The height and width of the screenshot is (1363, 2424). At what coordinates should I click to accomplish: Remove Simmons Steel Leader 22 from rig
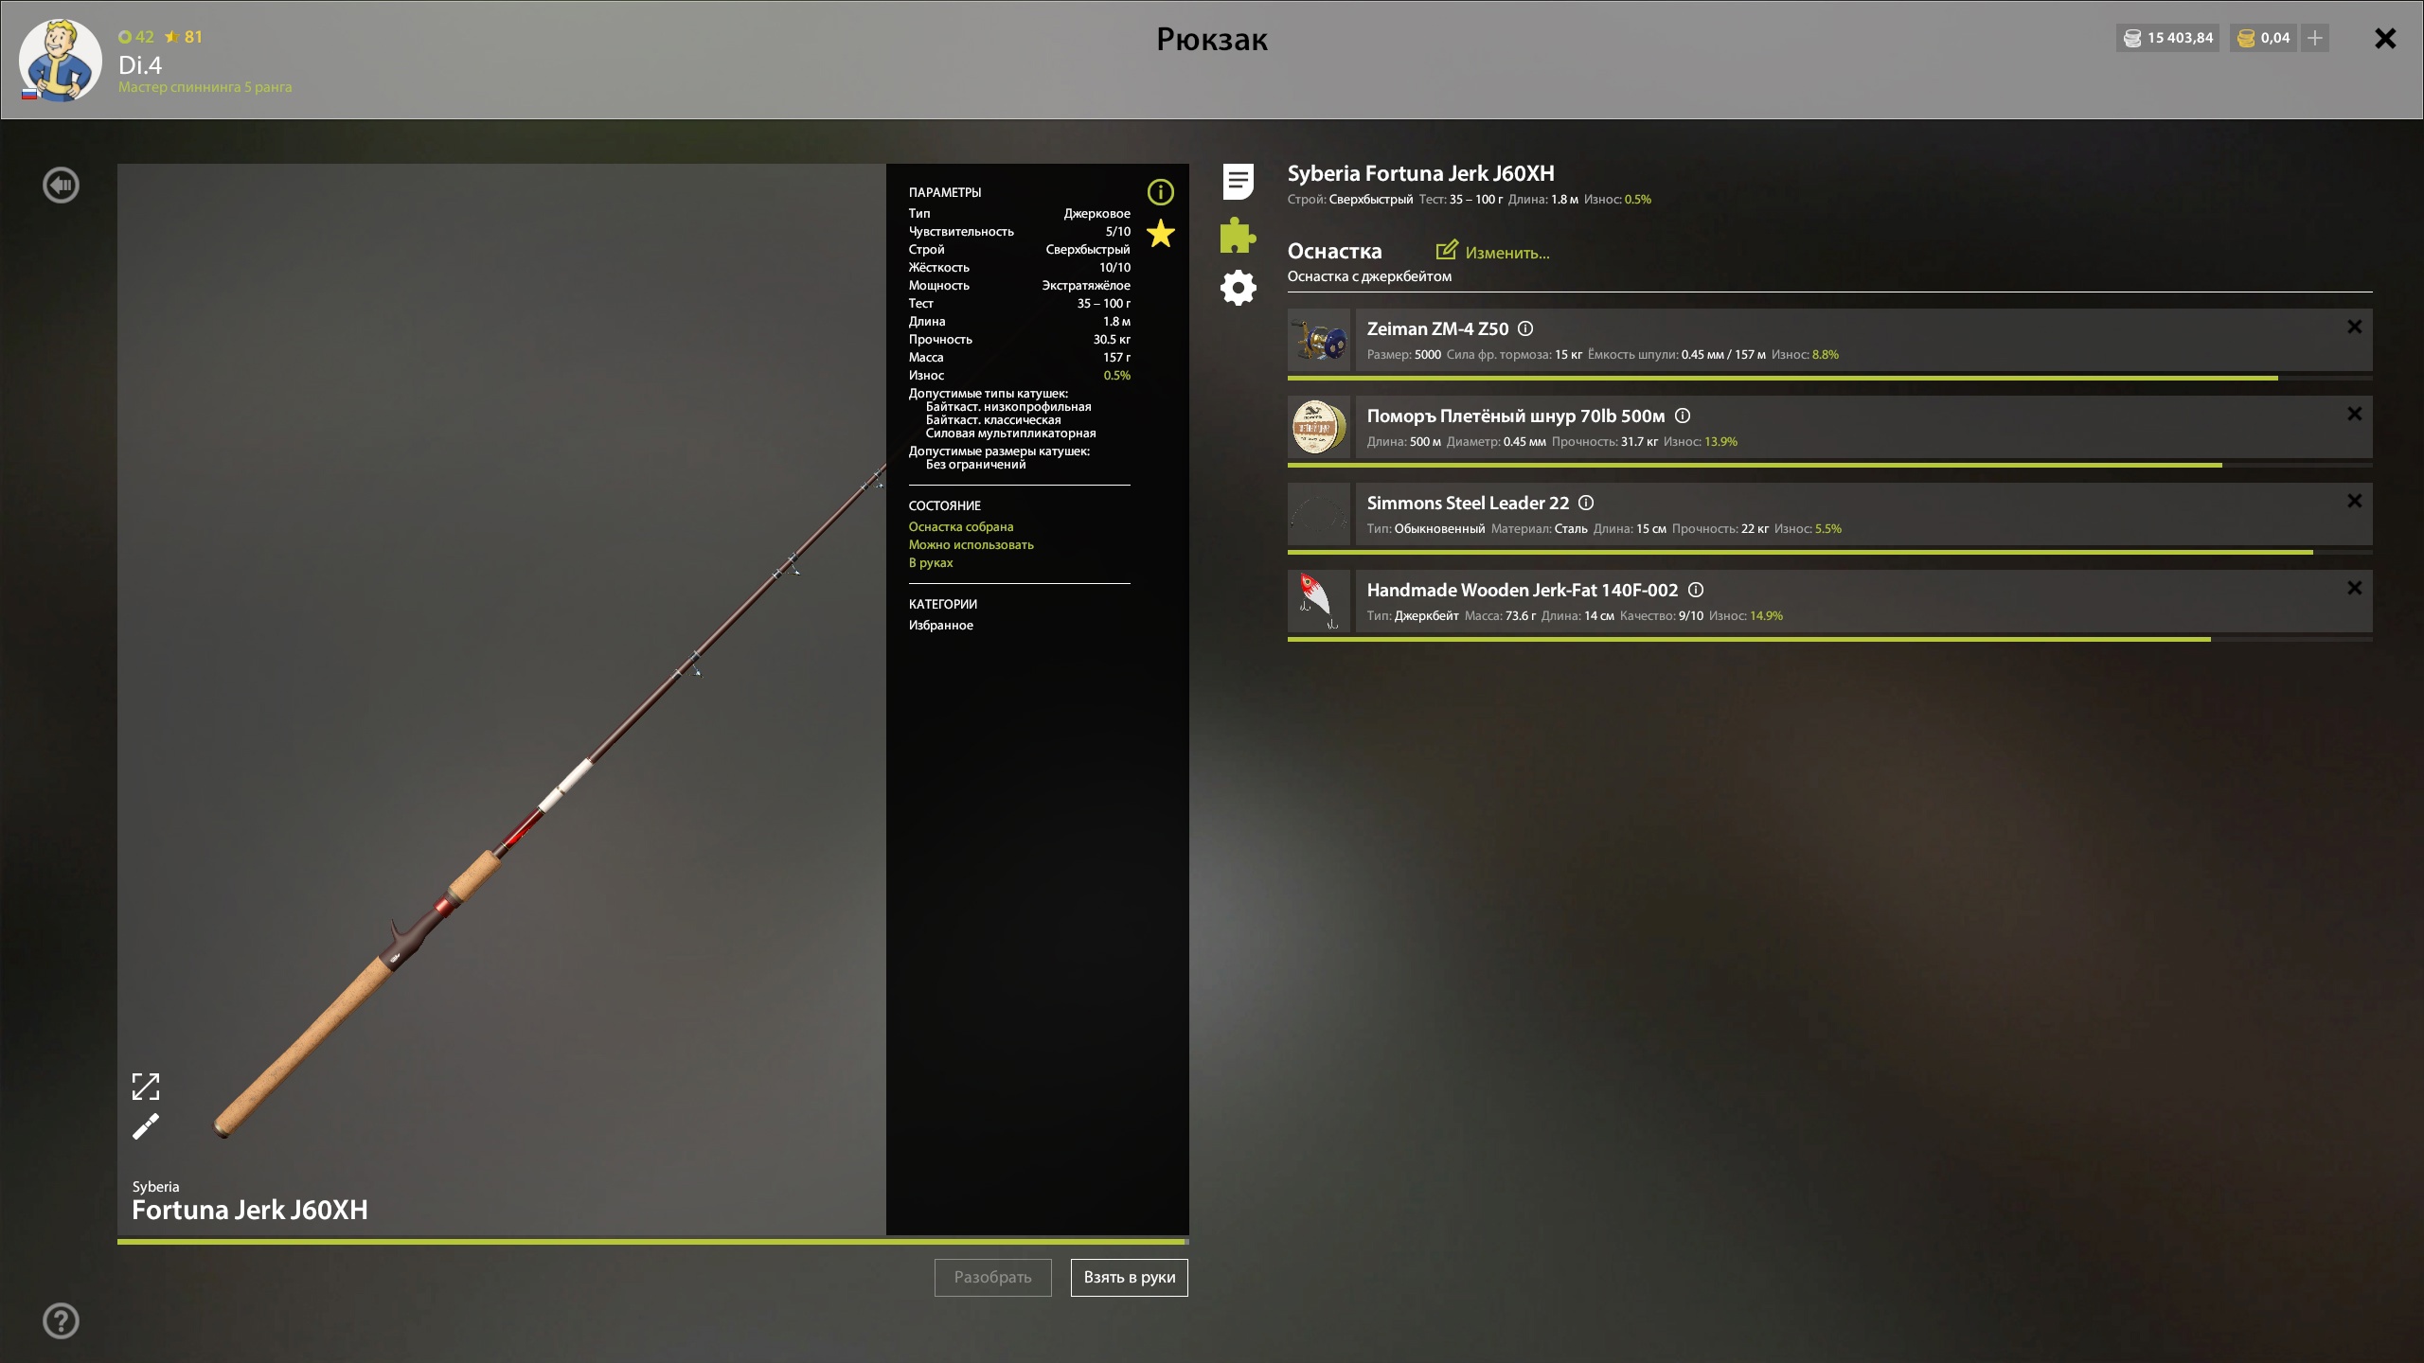[x=2354, y=501]
